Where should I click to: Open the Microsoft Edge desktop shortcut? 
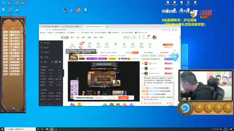(10, 11)
